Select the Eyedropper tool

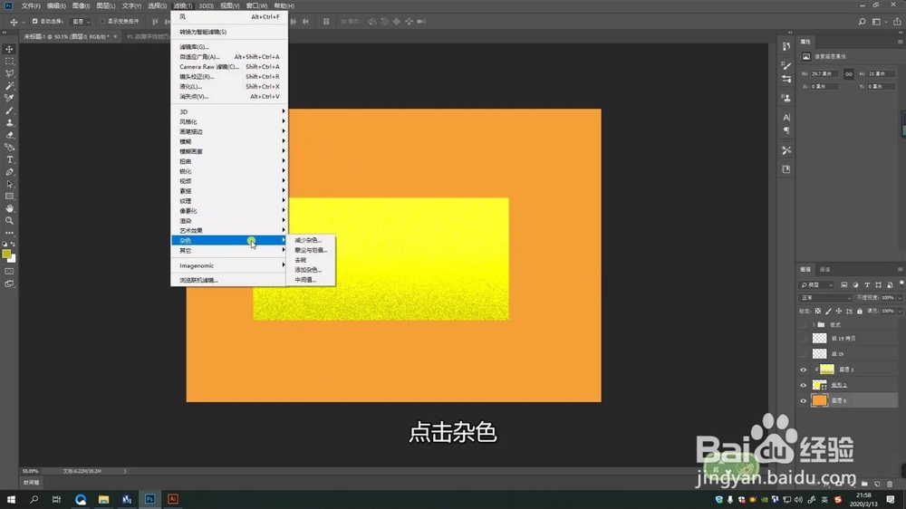[x=9, y=98]
